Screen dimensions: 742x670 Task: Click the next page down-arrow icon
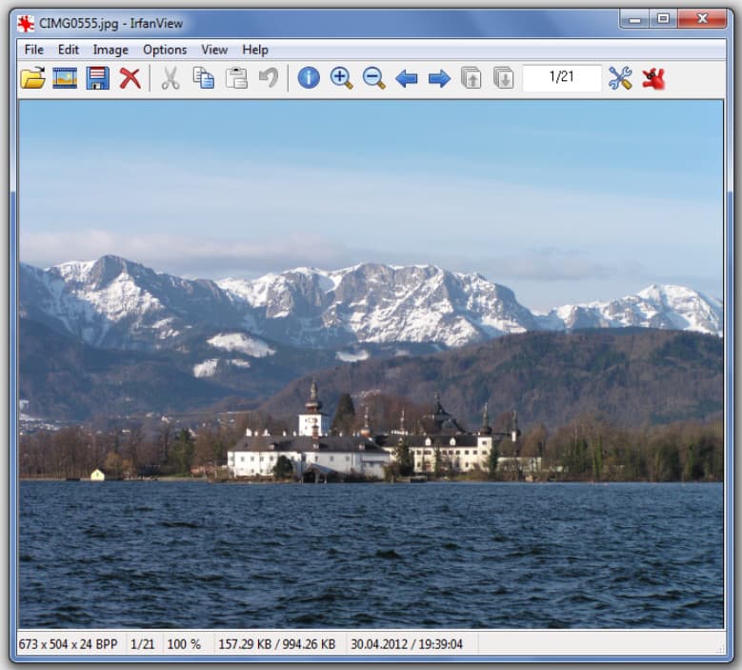[x=504, y=78]
